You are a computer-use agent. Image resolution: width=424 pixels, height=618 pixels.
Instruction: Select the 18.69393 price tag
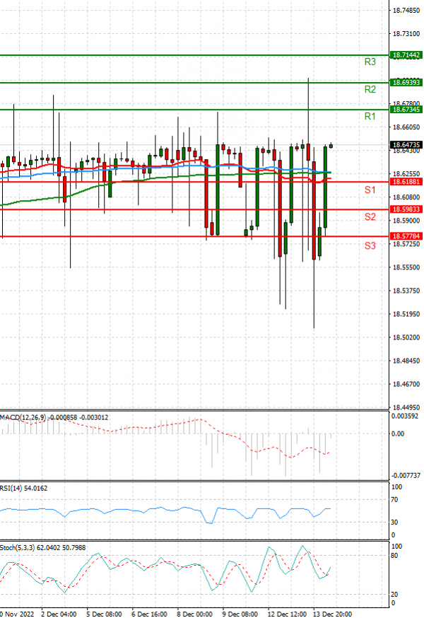click(406, 82)
